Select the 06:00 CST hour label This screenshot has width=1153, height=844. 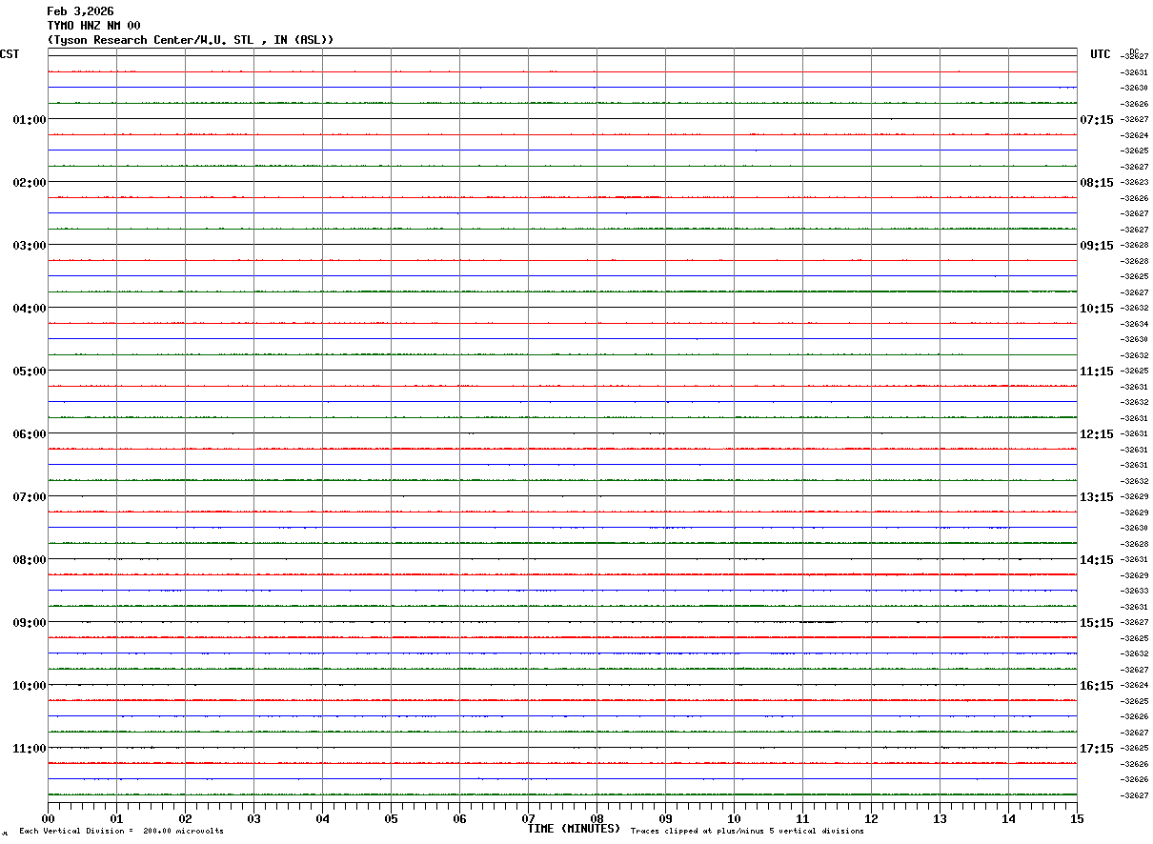(x=30, y=433)
